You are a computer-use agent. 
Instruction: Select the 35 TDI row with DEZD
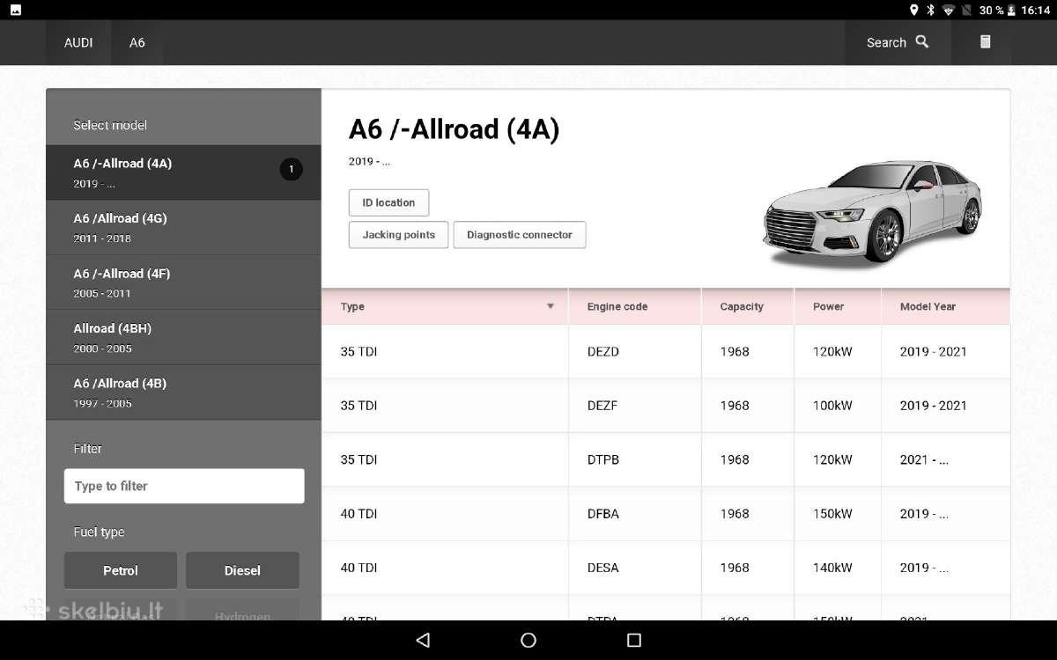(x=666, y=351)
